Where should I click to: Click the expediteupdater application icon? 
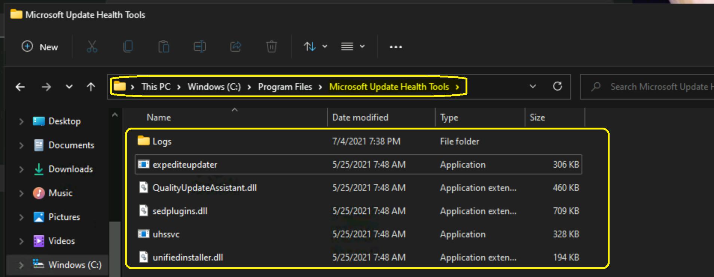click(144, 164)
